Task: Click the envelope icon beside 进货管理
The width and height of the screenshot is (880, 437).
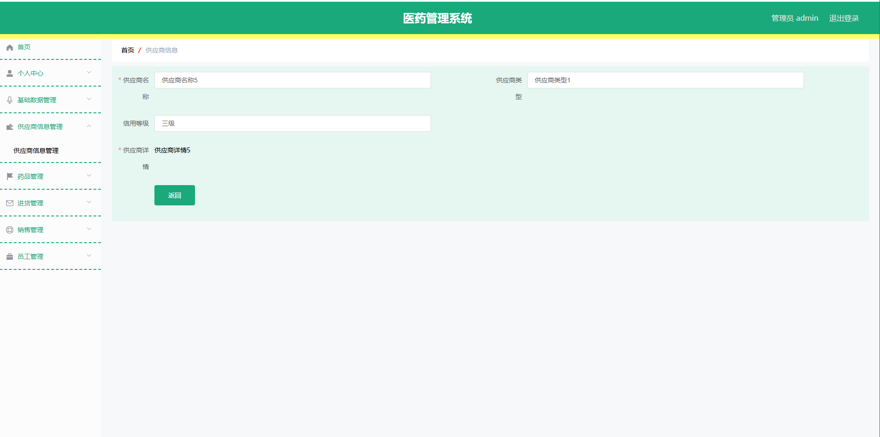Action: click(x=9, y=203)
